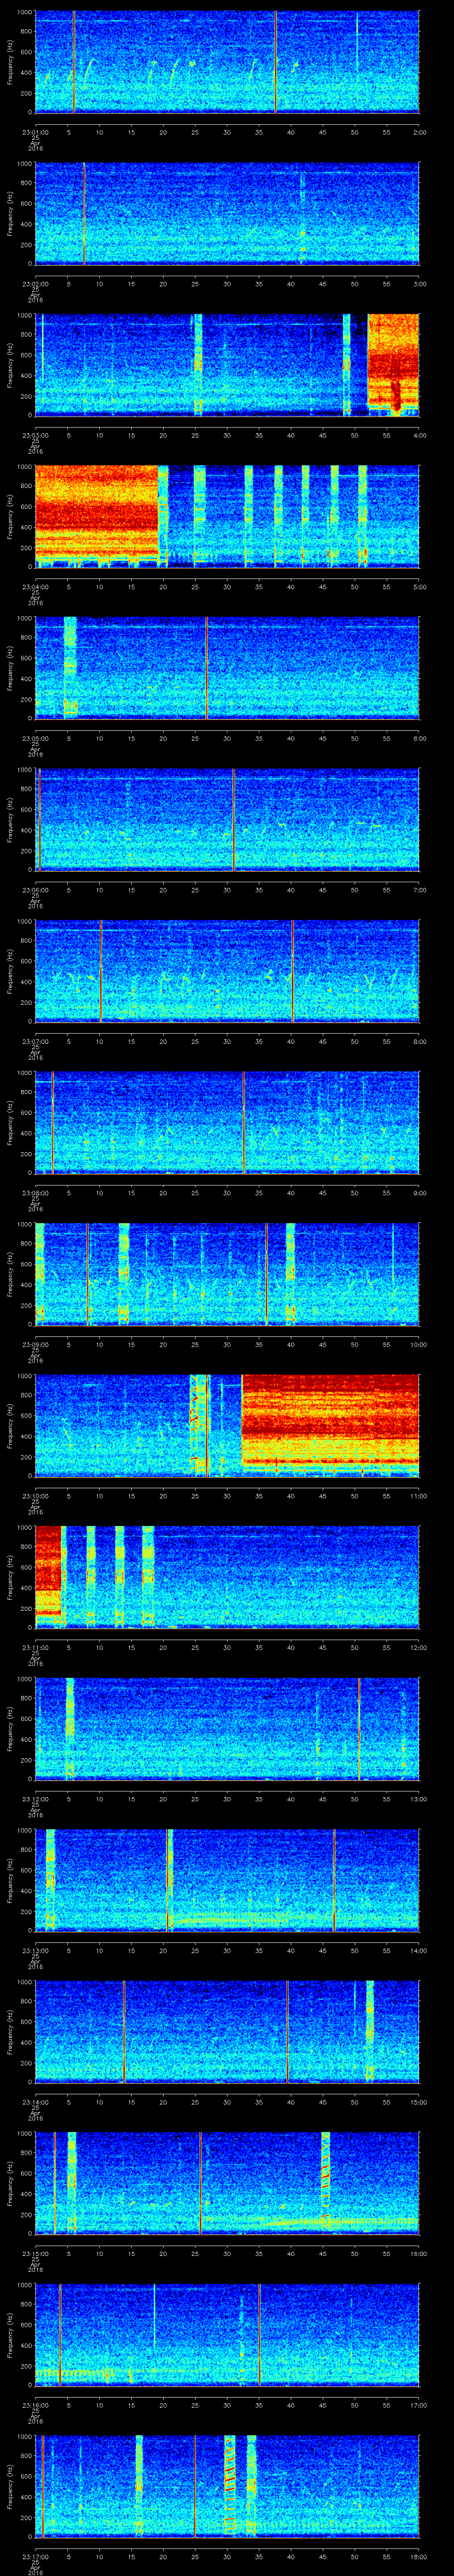This screenshot has height=2576, width=454.
Task: Open the spectrogram panel starting at 23:12:00
Action: [x=227, y=1728]
